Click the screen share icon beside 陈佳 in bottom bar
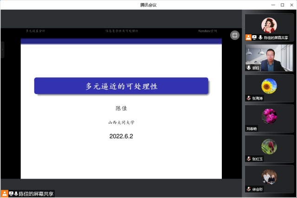This screenshot has width=297, height=198. tap(11, 193)
